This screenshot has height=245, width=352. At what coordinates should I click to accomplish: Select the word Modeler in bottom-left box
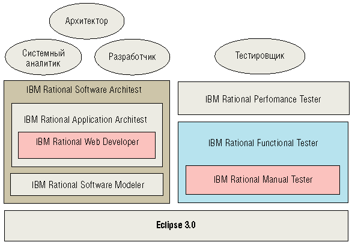tap(130, 184)
